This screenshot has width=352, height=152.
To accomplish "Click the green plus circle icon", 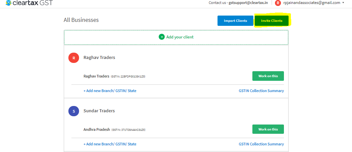I will pos(162,37).
